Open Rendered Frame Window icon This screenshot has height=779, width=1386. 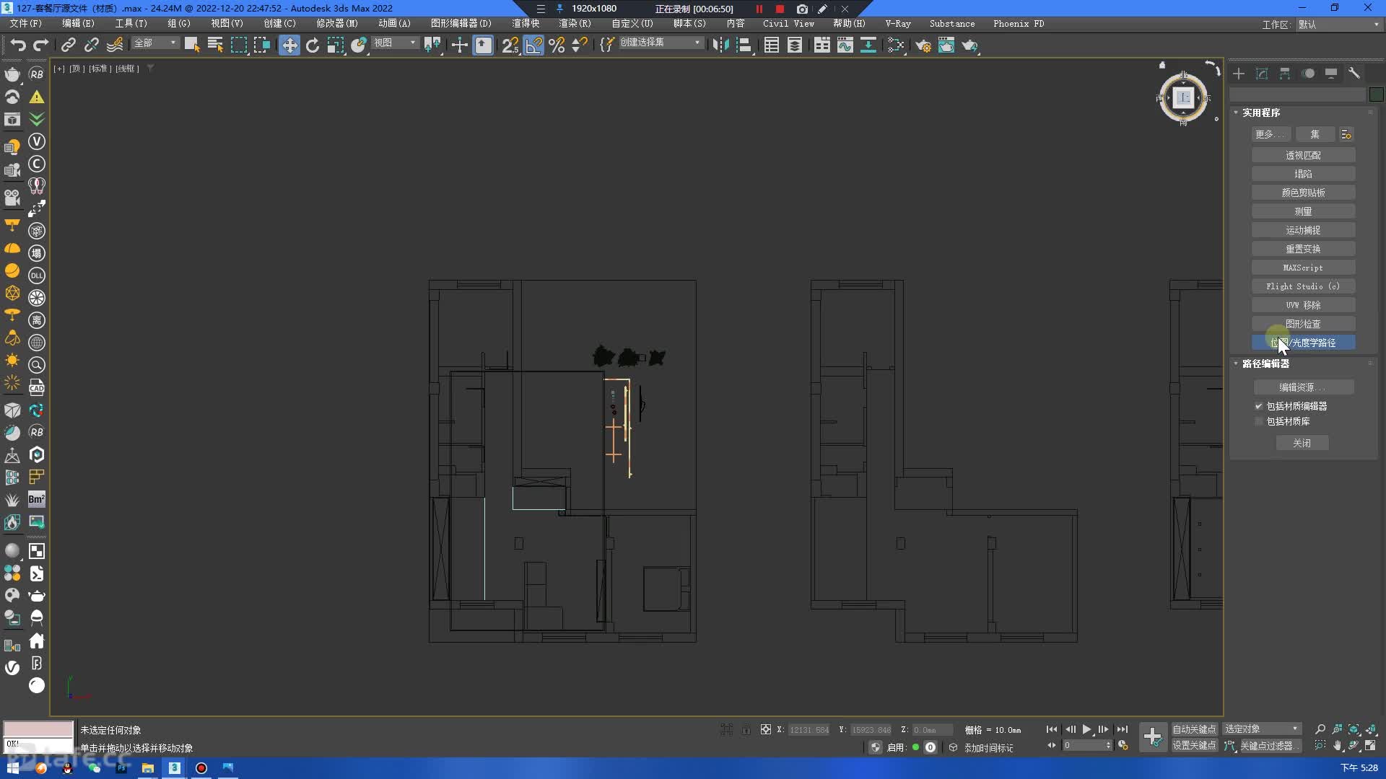pyautogui.click(x=946, y=45)
